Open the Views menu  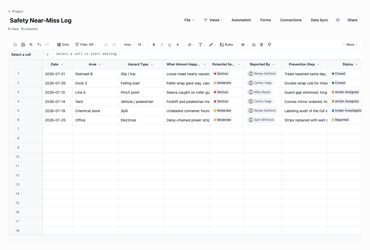point(213,20)
